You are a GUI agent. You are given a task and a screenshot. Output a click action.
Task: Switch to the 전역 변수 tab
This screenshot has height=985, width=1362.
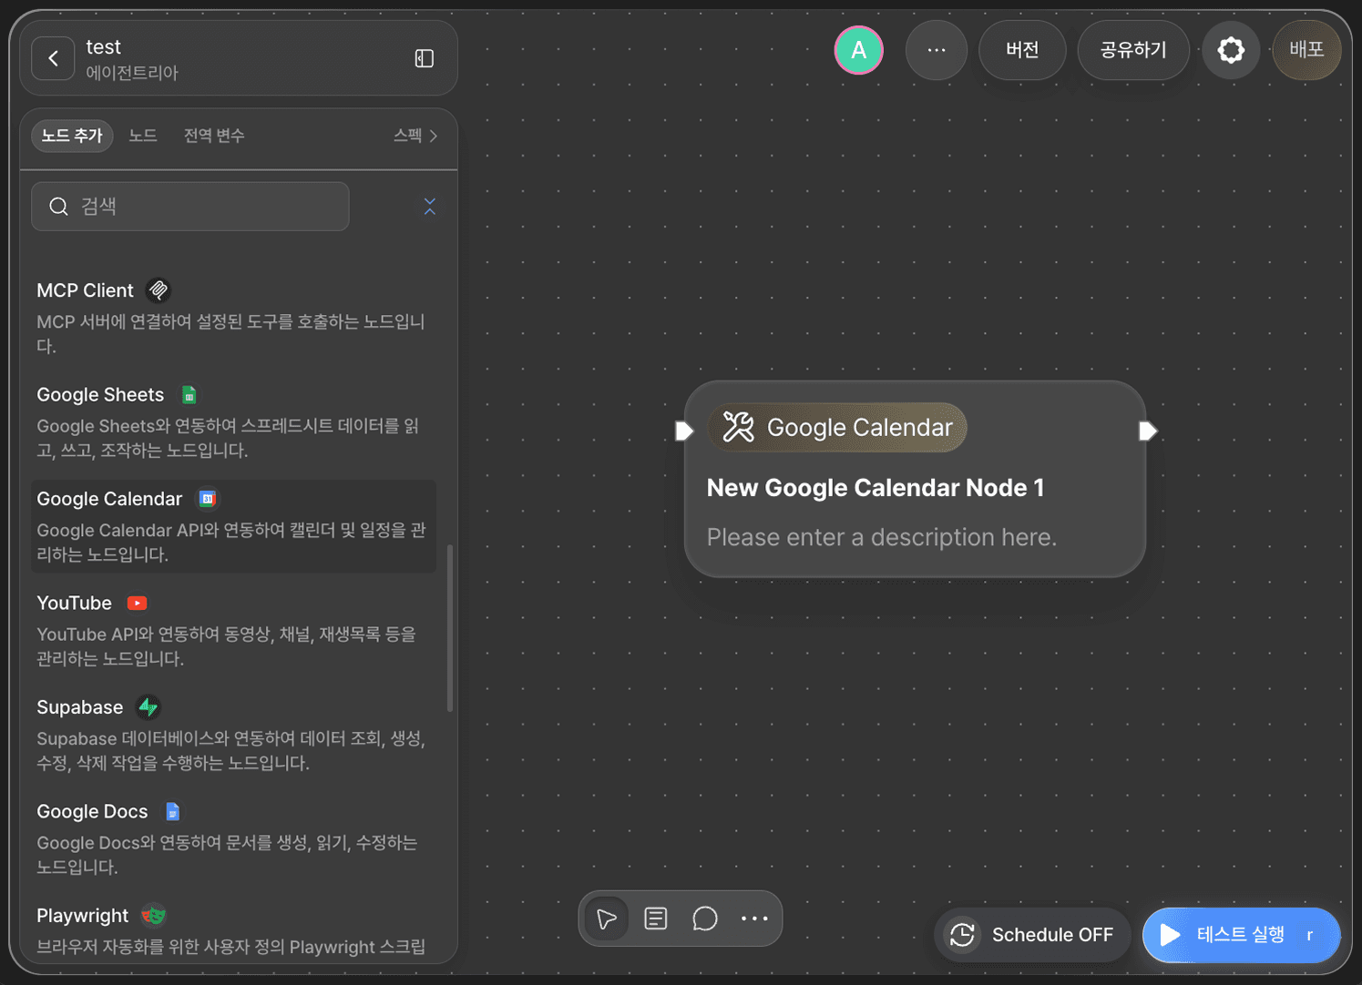click(x=214, y=136)
